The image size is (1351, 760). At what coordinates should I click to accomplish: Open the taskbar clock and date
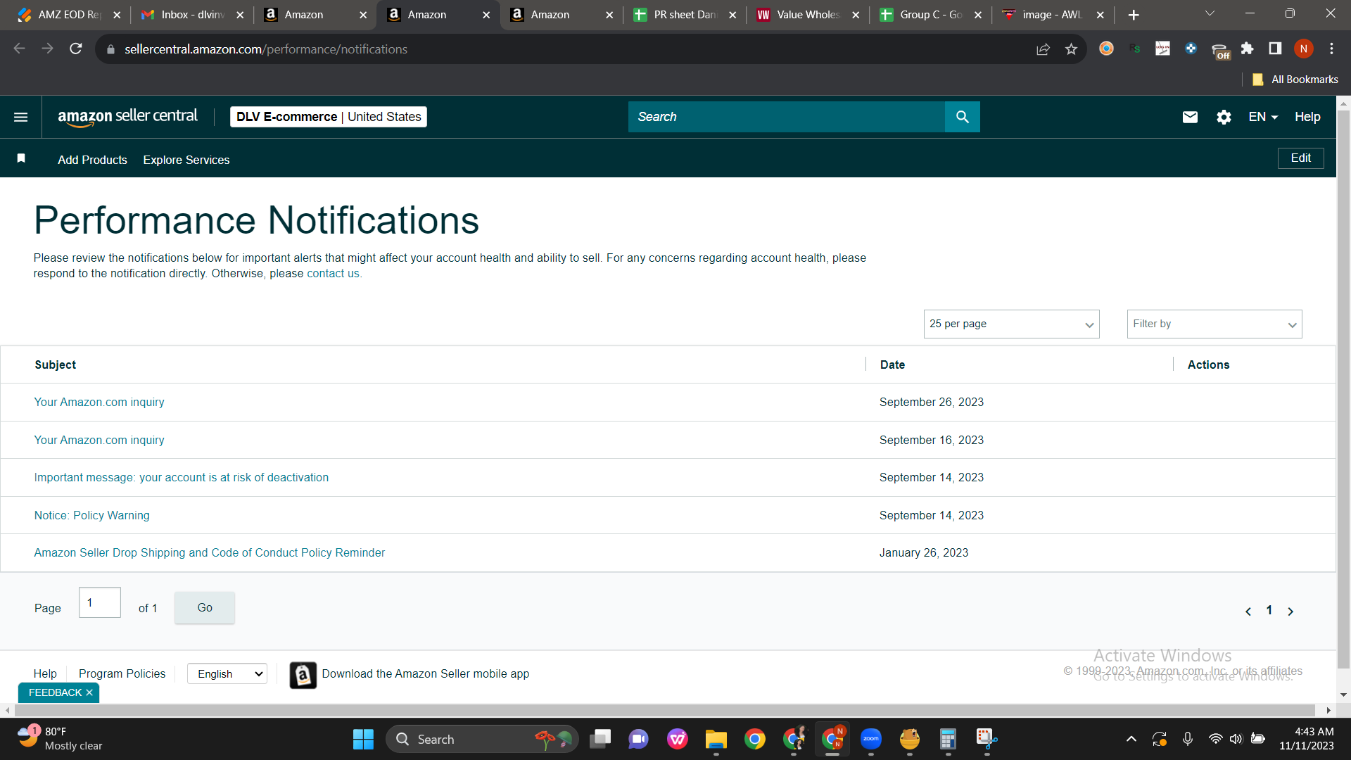[1307, 739]
